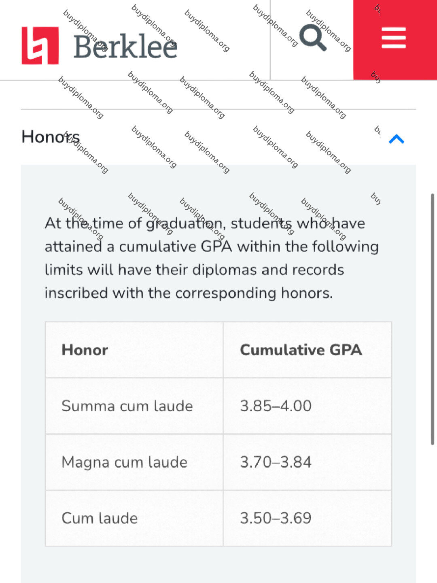
Task: Click 'At the time of graduation' text
Action: click(x=134, y=223)
